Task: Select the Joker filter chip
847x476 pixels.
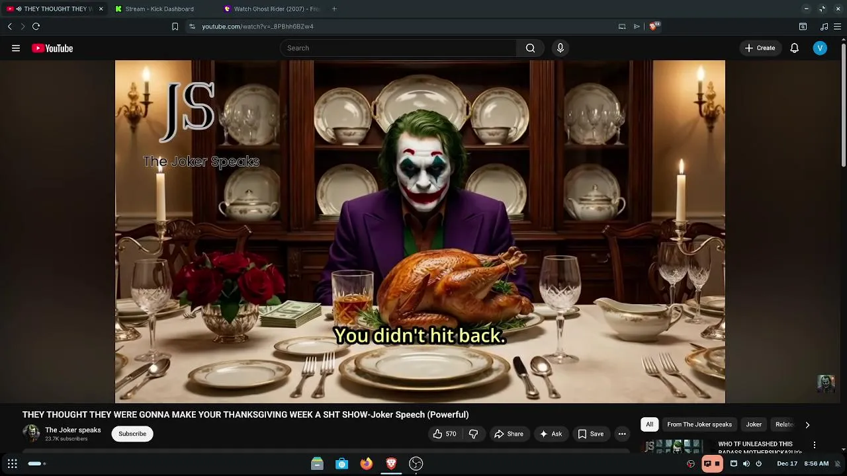Action: click(754, 424)
